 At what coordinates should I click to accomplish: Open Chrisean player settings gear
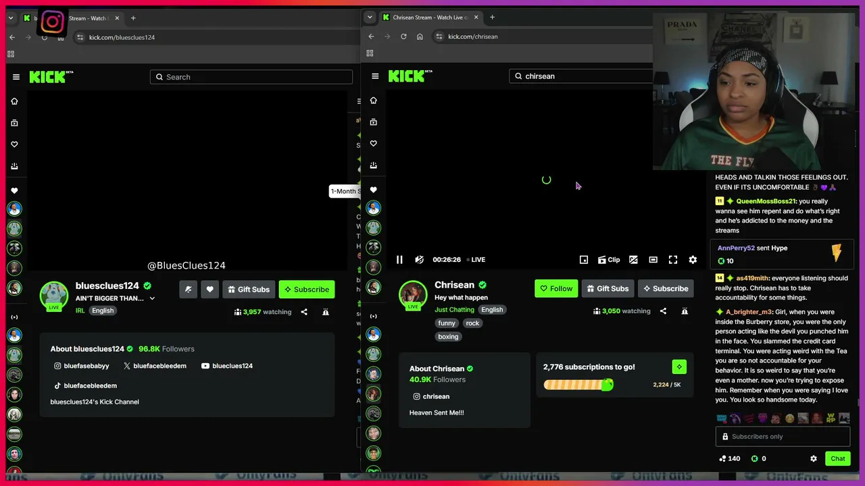pos(693,260)
